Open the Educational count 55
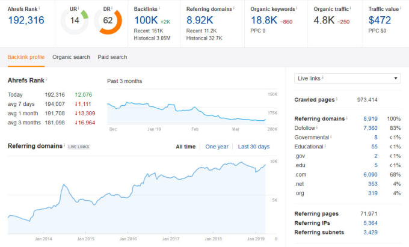 tap(375, 147)
